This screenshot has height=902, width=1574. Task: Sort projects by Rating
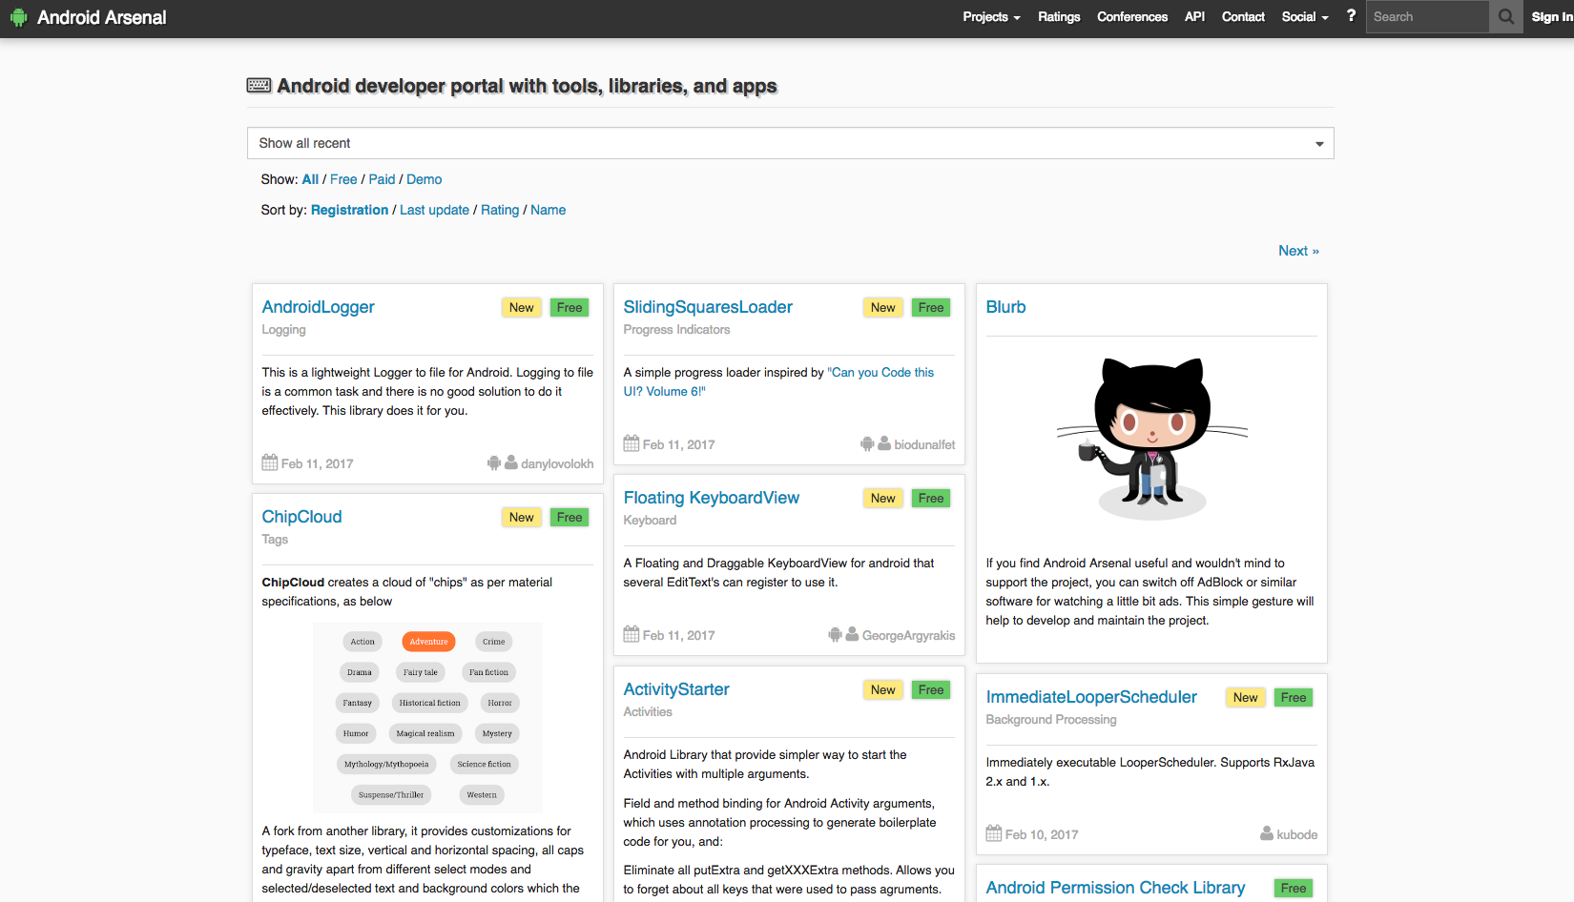coord(500,210)
